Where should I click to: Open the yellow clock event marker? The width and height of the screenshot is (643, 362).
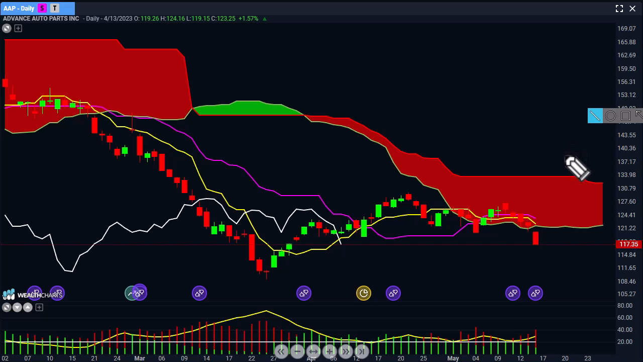click(x=364, y=293)
